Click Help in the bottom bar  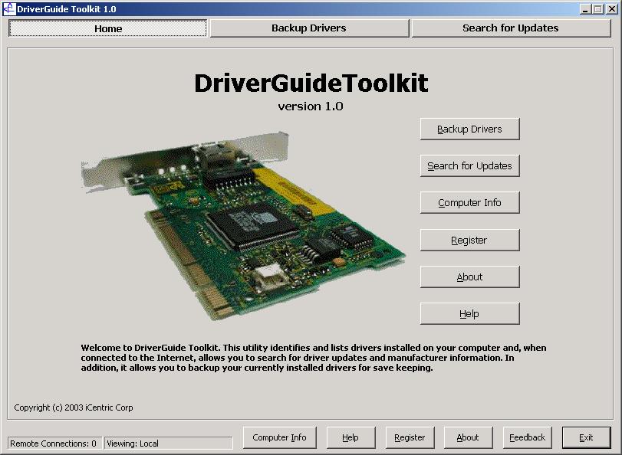pos(350,437)
